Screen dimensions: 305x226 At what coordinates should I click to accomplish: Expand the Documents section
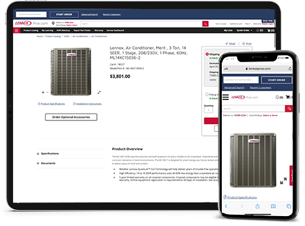(46, 163)
